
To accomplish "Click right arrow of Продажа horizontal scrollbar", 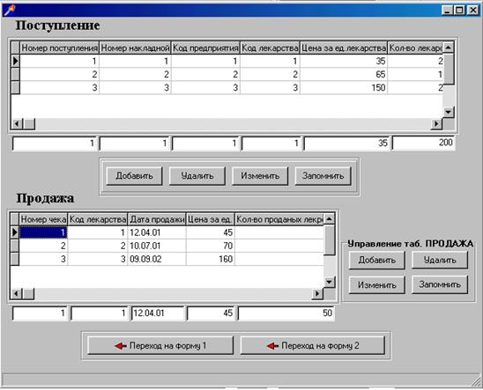I will pos(317,294).
